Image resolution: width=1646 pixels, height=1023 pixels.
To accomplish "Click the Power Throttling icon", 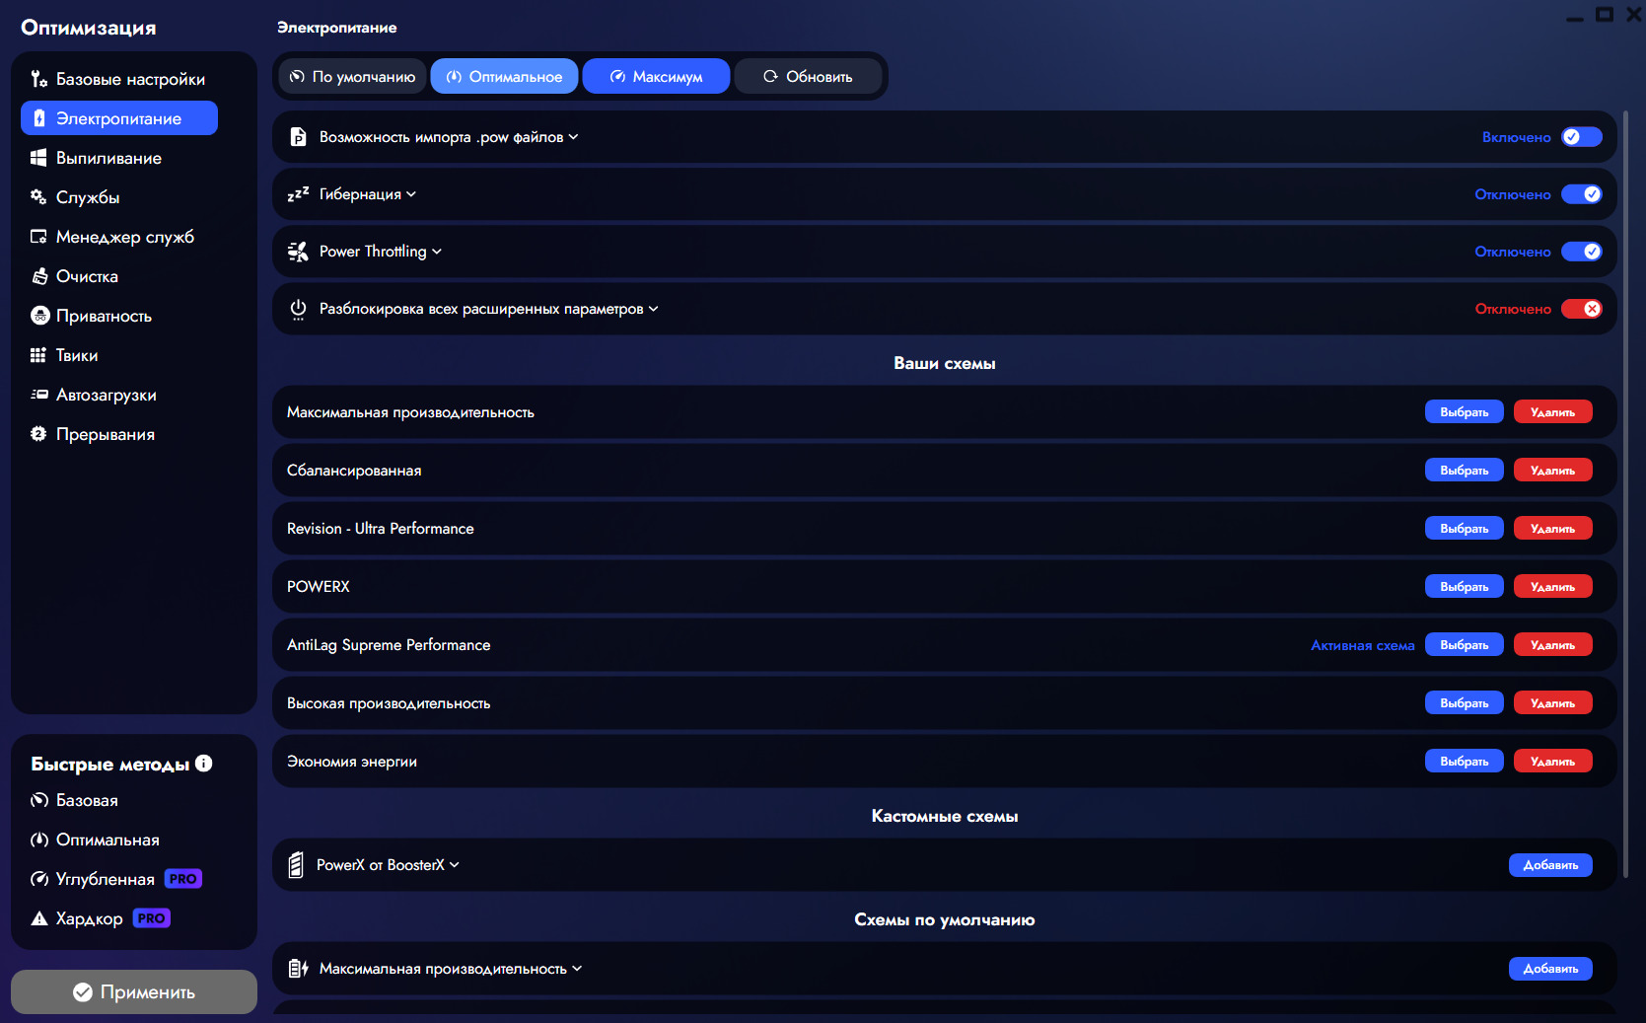I will pyautogui.click(x=298, y=252).
